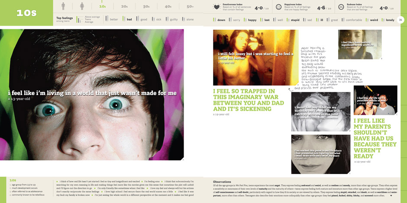The width and height of the screenshot is (407, 203).
Task: Click the Happiness Index smiley face icon
Action: 278,7
